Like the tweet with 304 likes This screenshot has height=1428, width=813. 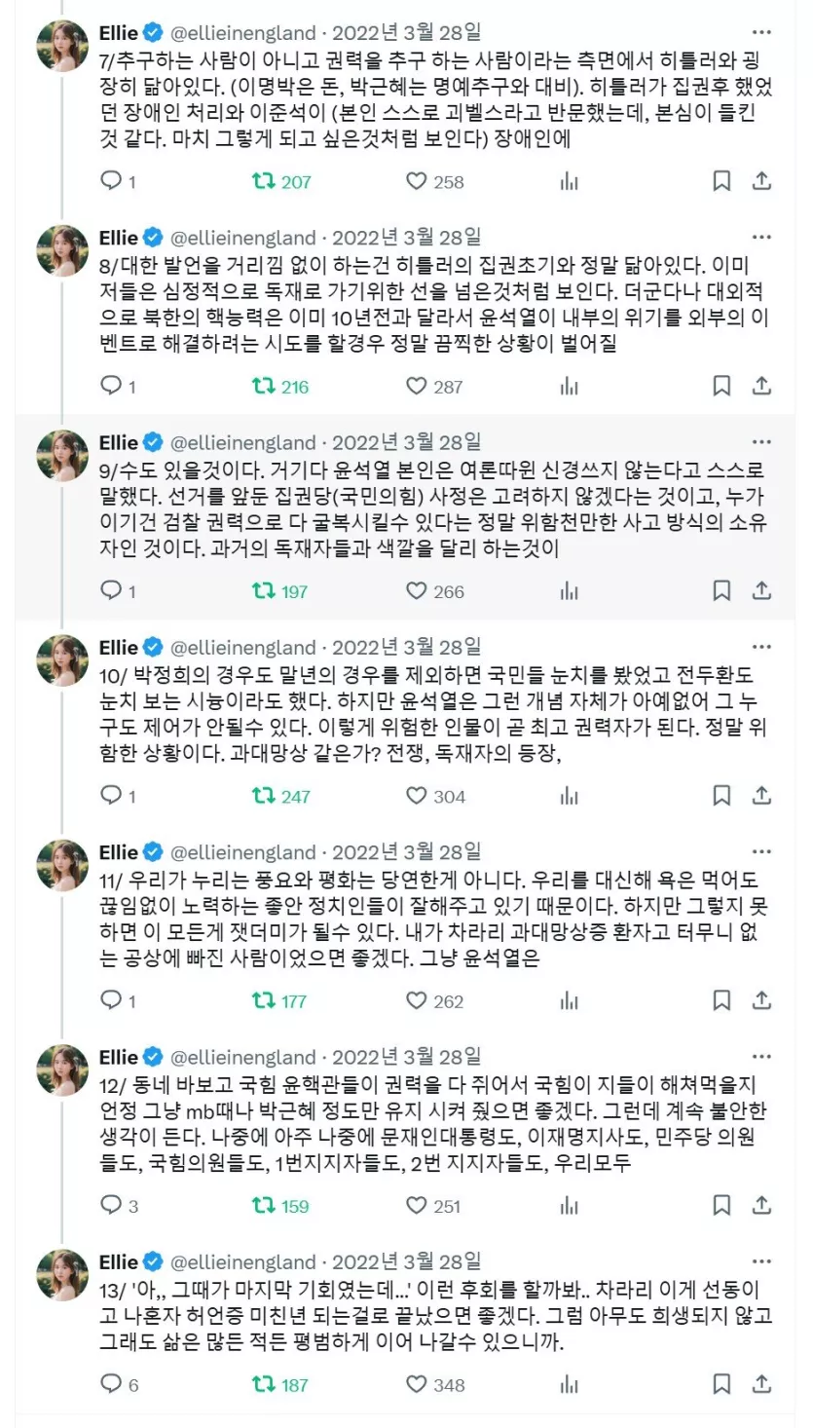pyautogui.click(x=417, y=796)
